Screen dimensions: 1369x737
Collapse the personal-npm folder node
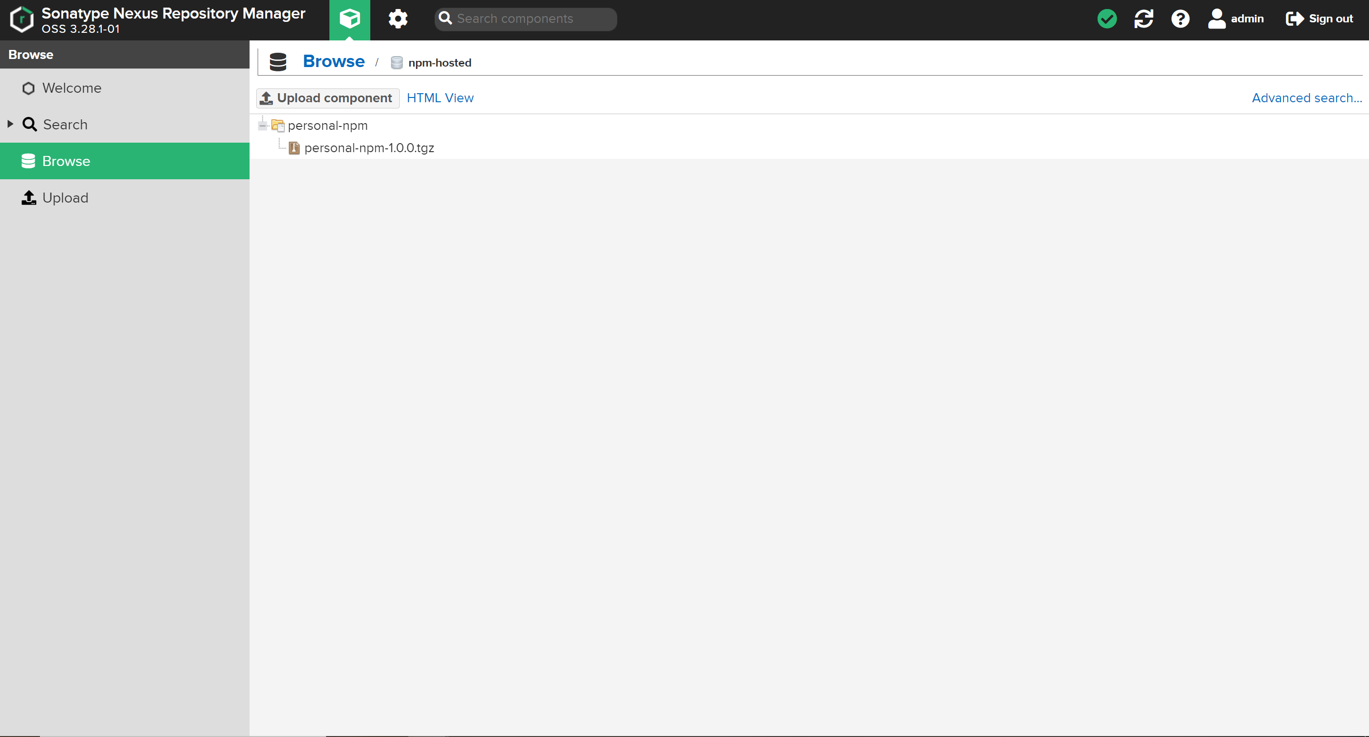click(x=262, y=126)
